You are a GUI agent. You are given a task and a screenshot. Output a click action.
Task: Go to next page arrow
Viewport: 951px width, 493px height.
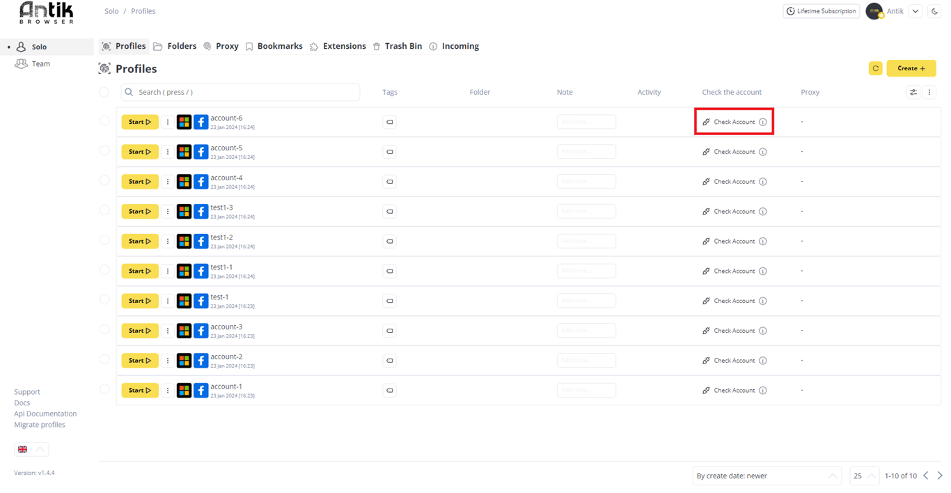[x=940, y=476]
